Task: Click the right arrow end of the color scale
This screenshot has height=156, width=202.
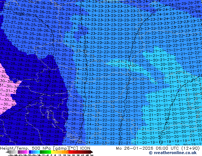Action: [92, 152]
